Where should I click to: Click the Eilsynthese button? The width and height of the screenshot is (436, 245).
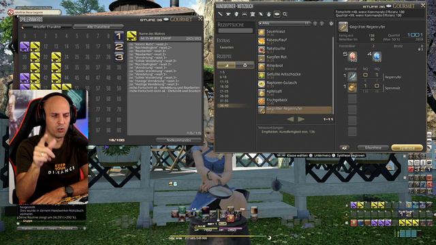click(x=373, y=148)
